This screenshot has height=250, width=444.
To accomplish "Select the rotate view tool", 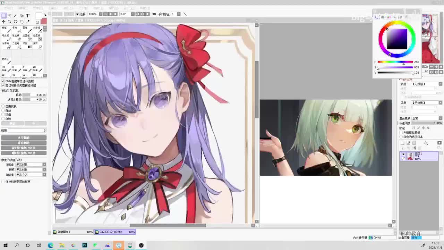I will point(16,22).
